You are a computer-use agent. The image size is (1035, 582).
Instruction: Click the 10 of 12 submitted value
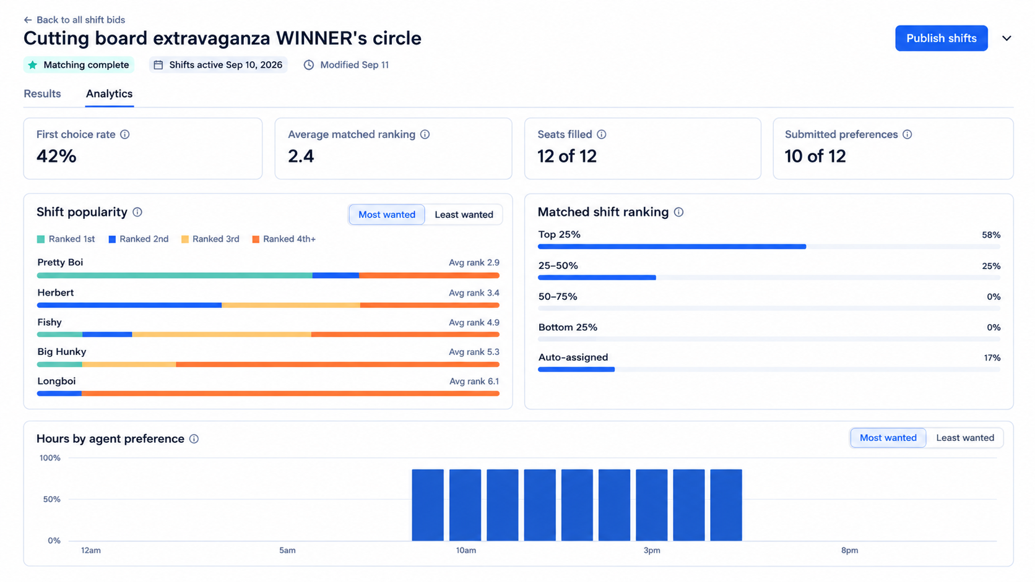click(815, 156)
